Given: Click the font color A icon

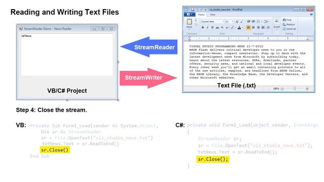Looking at the screenshot, I should coord(239,27).
